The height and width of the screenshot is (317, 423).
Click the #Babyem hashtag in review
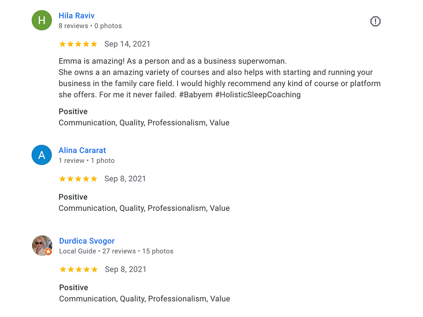196,95
